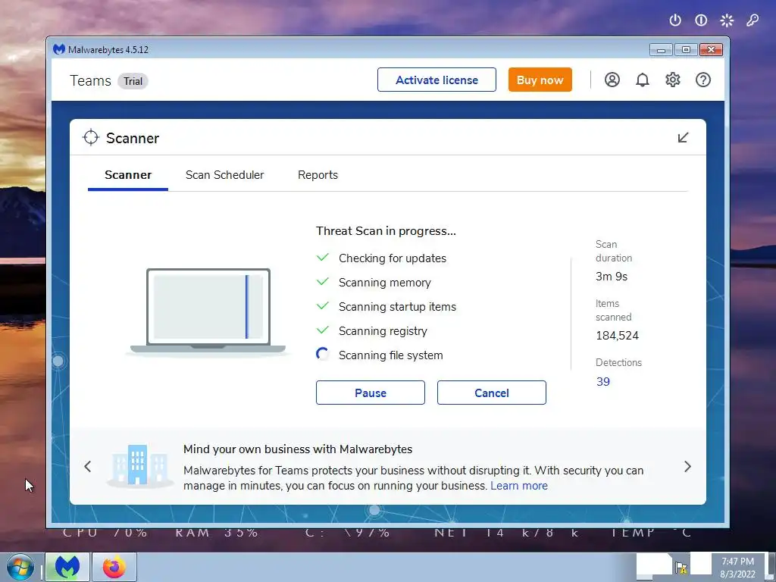Click the Scanner crosshair icon
776x582 pixels.
[91, 138]
